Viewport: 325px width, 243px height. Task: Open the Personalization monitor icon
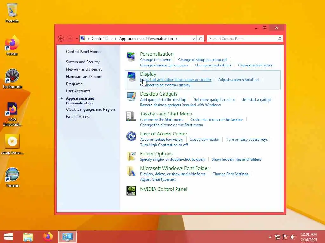coord(131,57)
